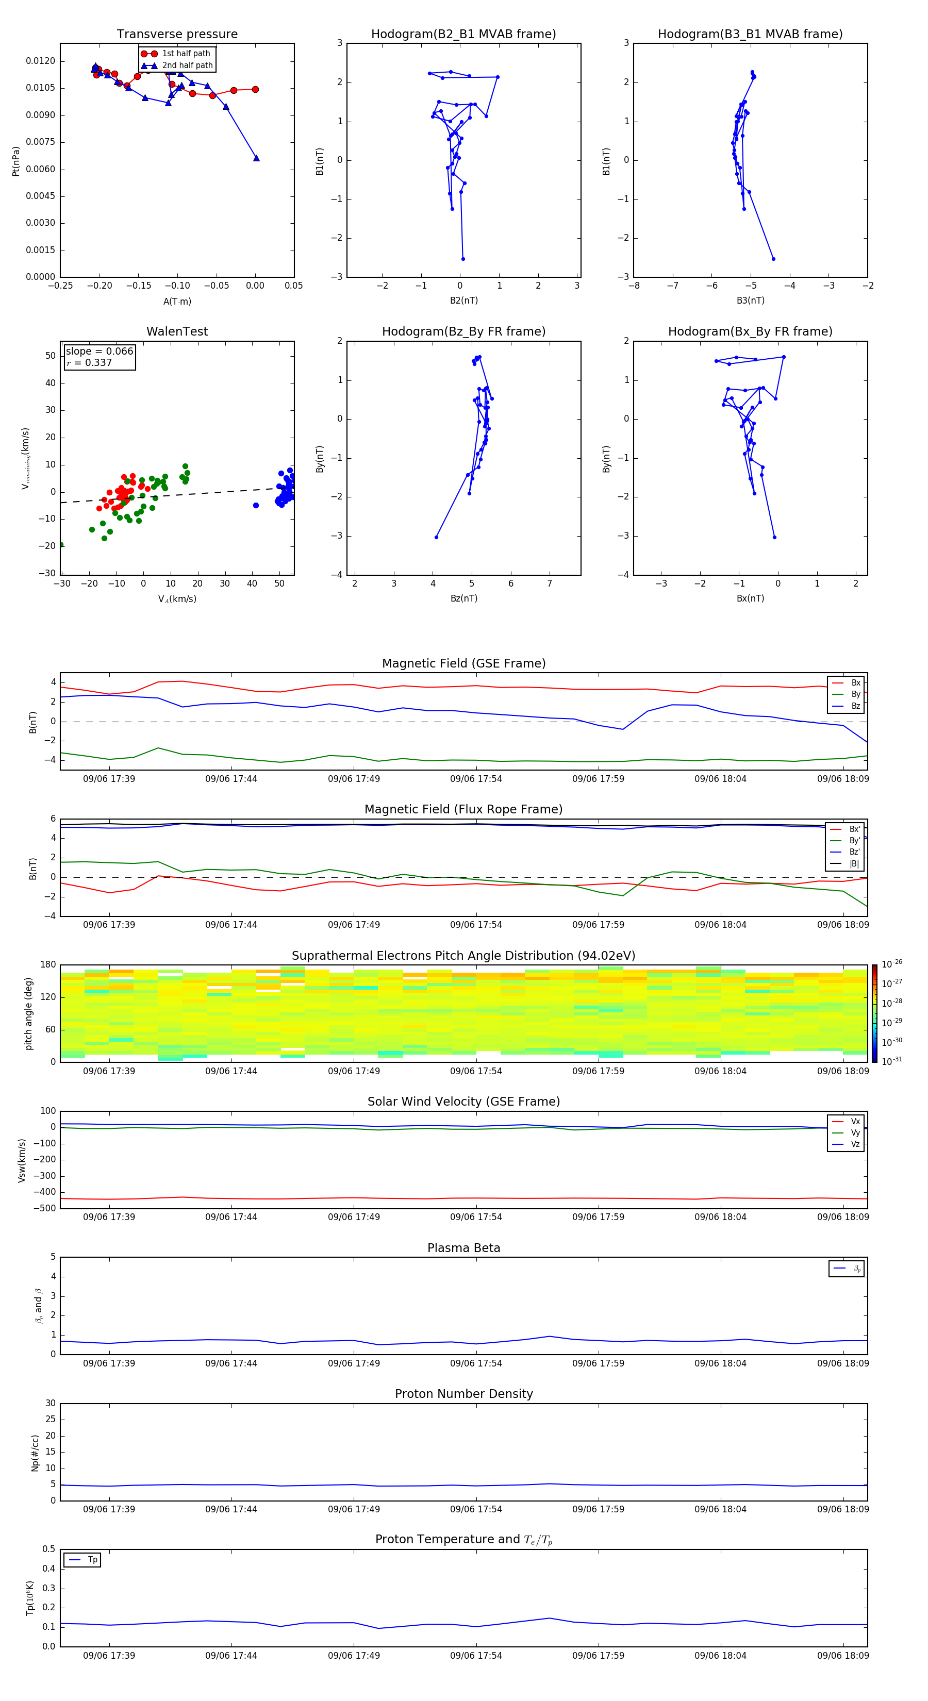Click the 'Hodogram(B2_B1 MVAB frame)' title

point(463,35)
